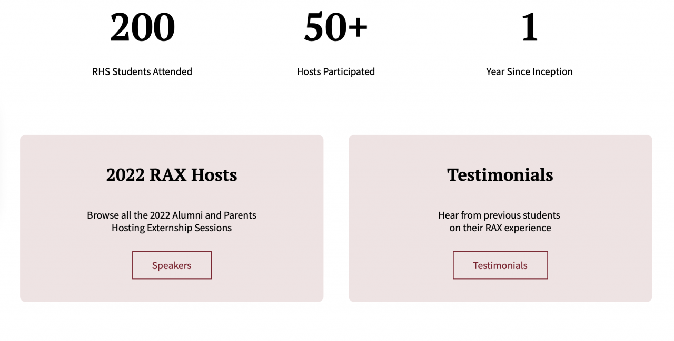This screenshot has height=341, width=674.
Task: Click the large number 1 statistic
Action: [529, 27]
